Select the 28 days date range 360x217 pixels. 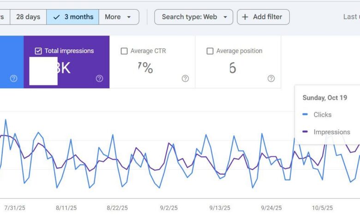[28, 17]
